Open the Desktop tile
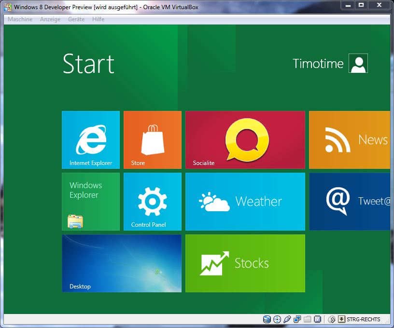 tap(122, 263)
